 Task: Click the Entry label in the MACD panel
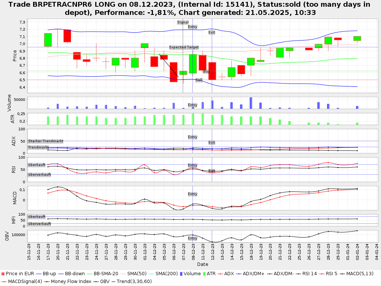192,194
